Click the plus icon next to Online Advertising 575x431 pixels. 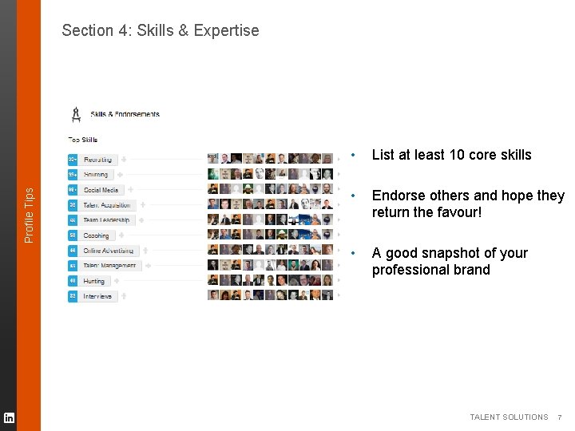coord(145,251)
